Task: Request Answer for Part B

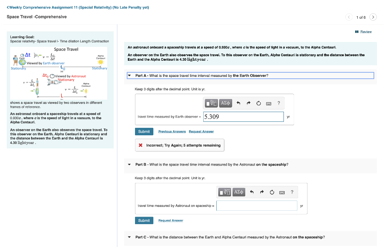Action: tap(171, 220)
